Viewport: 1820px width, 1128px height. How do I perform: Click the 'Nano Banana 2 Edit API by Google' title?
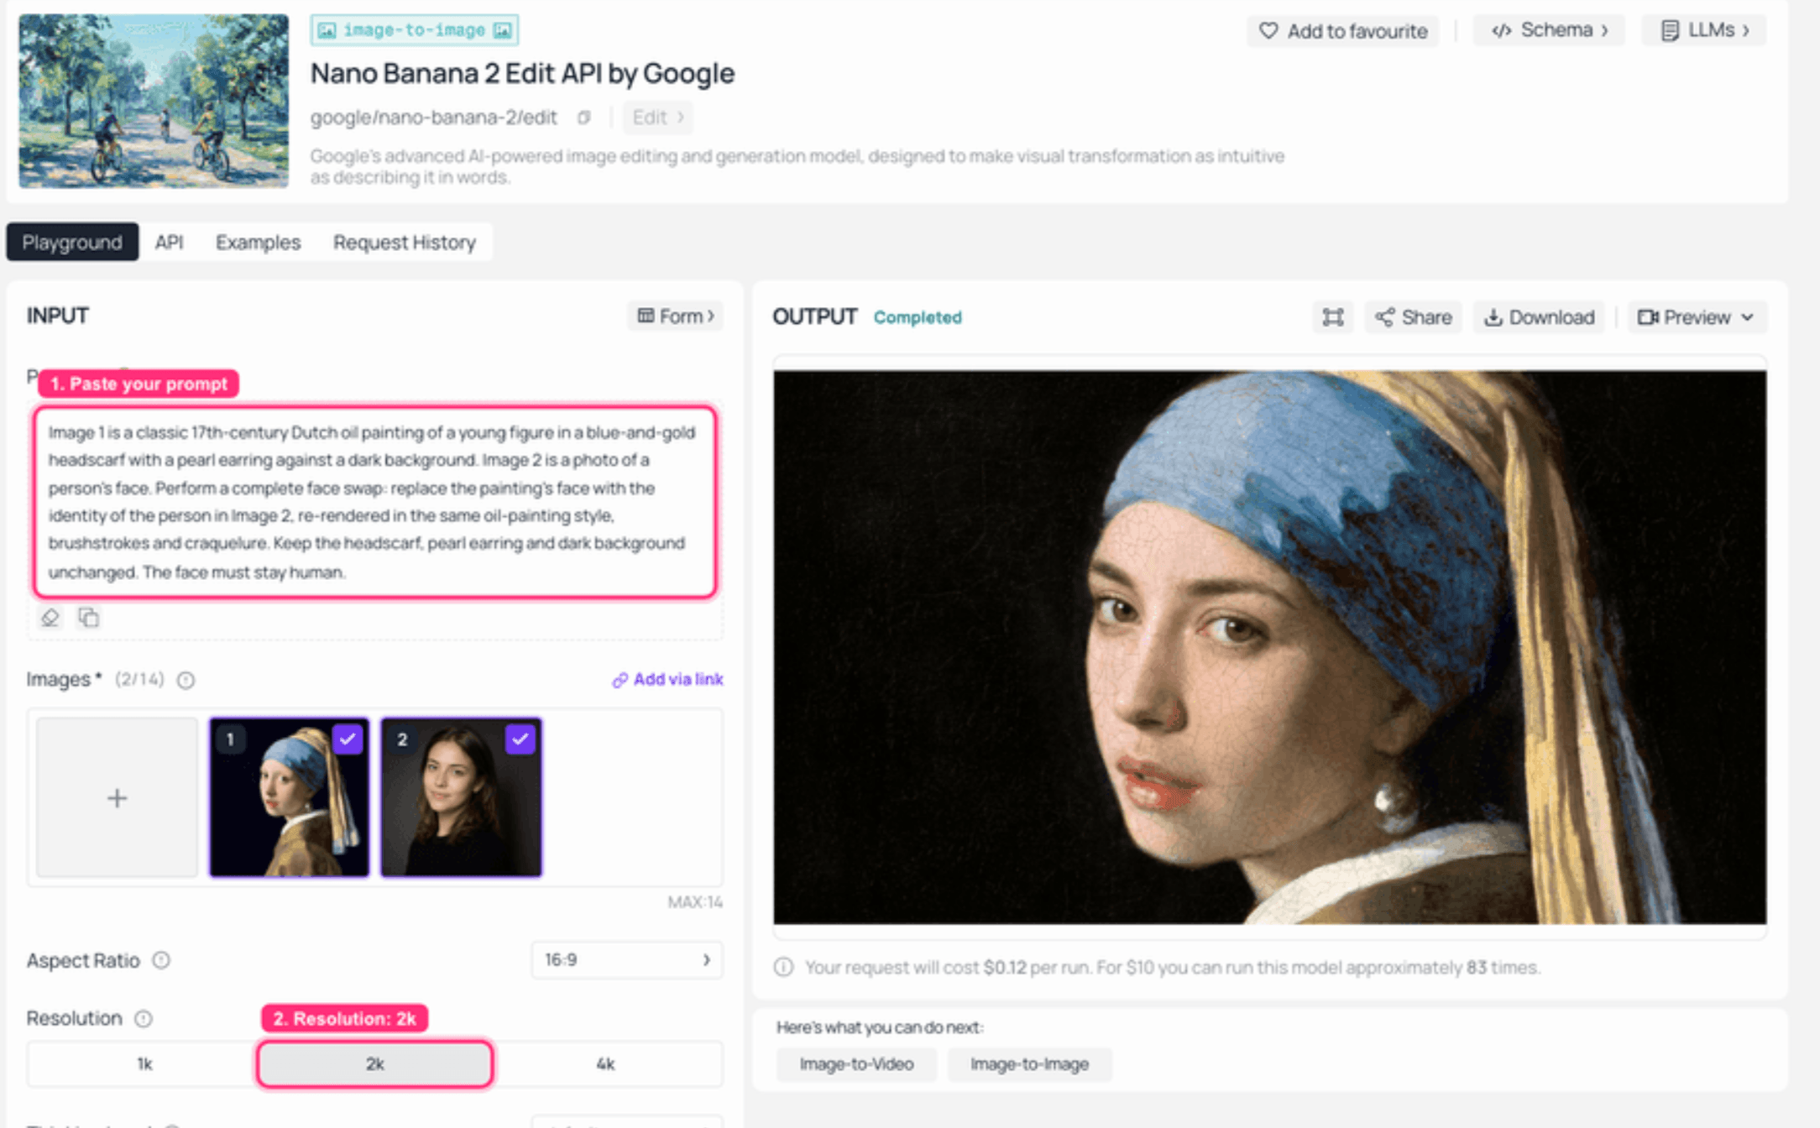(x=522, y=74)
